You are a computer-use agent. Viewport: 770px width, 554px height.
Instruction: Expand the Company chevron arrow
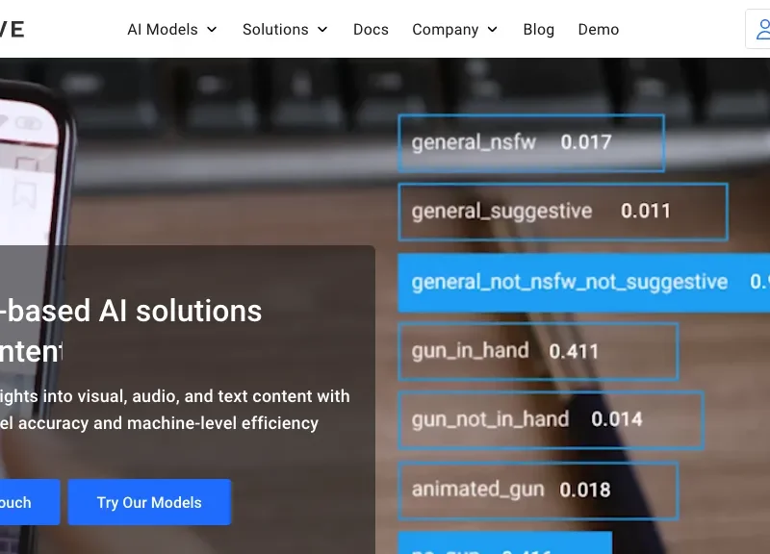(492, 30)
